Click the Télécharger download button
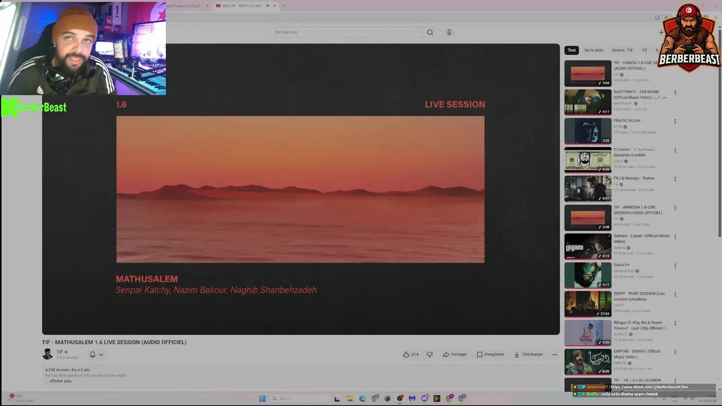 click(x=528, y=354)
